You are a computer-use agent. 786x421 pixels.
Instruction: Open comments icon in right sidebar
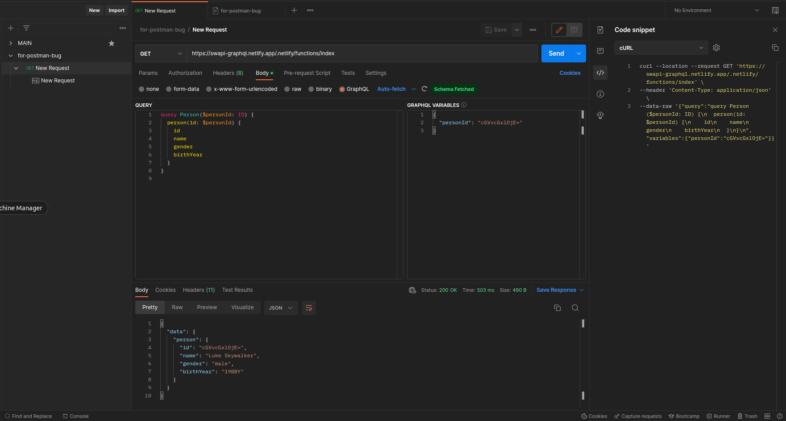click(600, 51)
